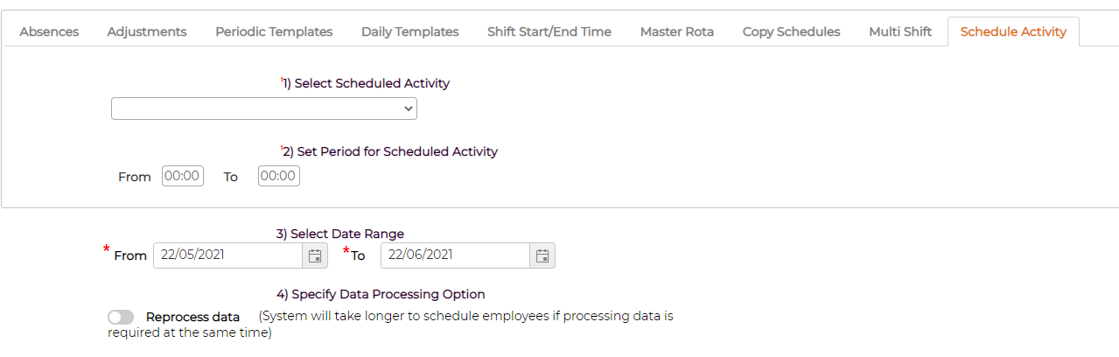Open the To date calendar picker icon
Screen dimensions: 1119x357
[542, 255]
